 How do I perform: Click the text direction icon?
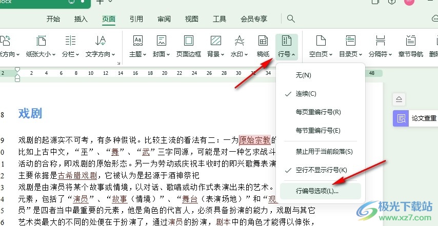click(101, 40)
